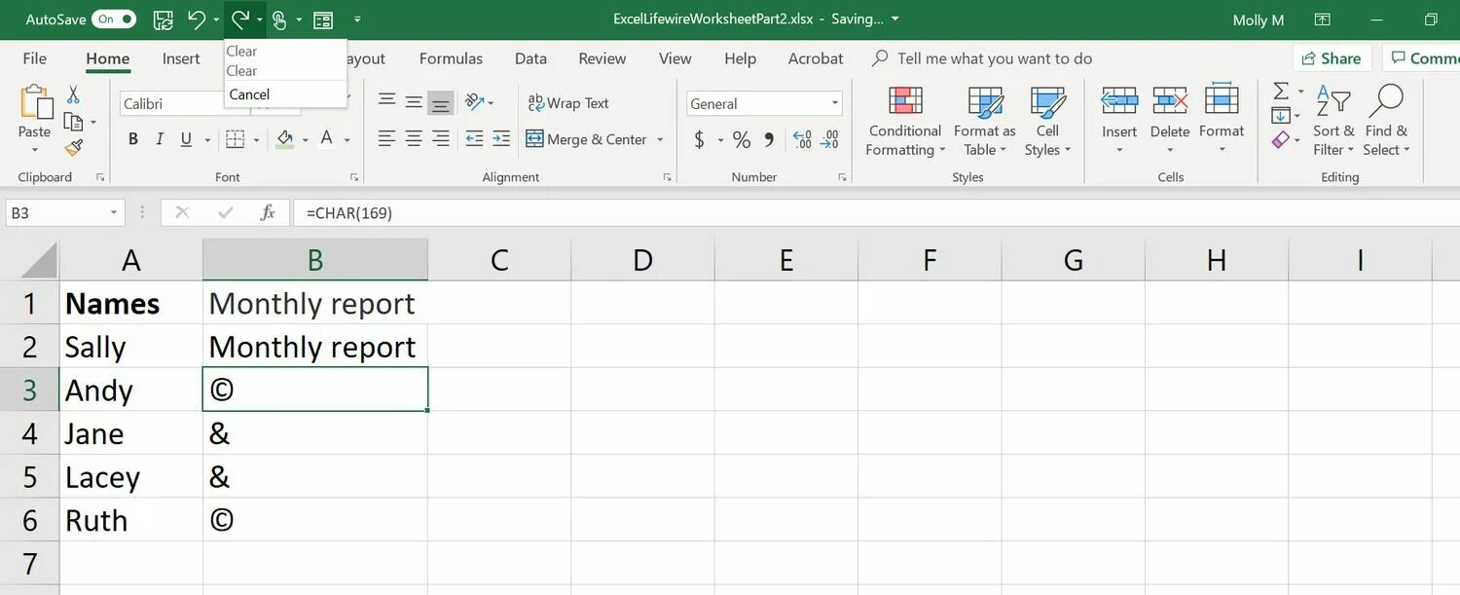Switch to the Review tab
Screen dimensions: 1460x595
click(x=602, y=58)
